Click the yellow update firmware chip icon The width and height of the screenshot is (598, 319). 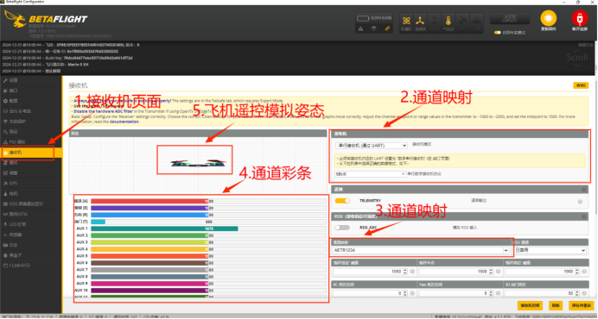[x=549, y=18]
